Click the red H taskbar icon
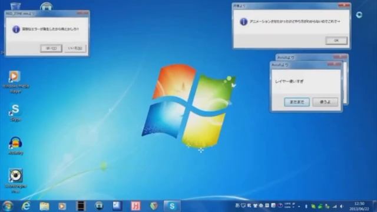Viewport: 377px width, 212px height. click(x=135, y=206)
